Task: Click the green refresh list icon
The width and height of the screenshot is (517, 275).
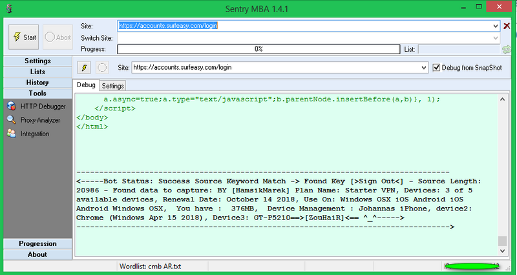Action: pyautogui.click(x=507, y=50)
